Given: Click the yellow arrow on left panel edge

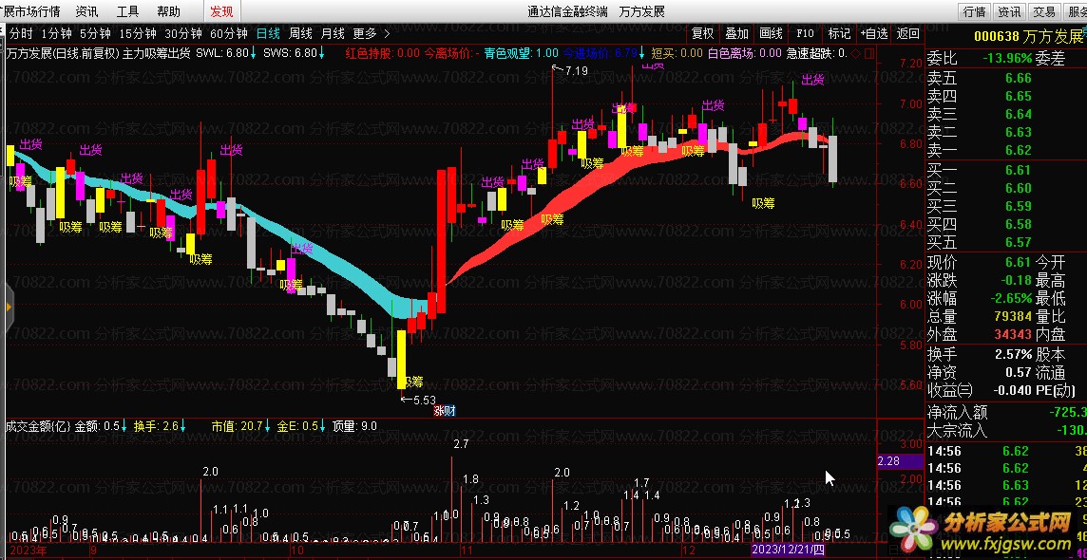Looking at the screenshot, I should (x=9, y=307).
